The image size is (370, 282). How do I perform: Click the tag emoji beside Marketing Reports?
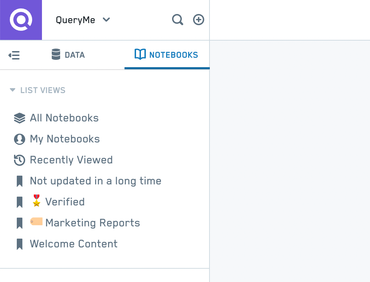pos(36,222)
